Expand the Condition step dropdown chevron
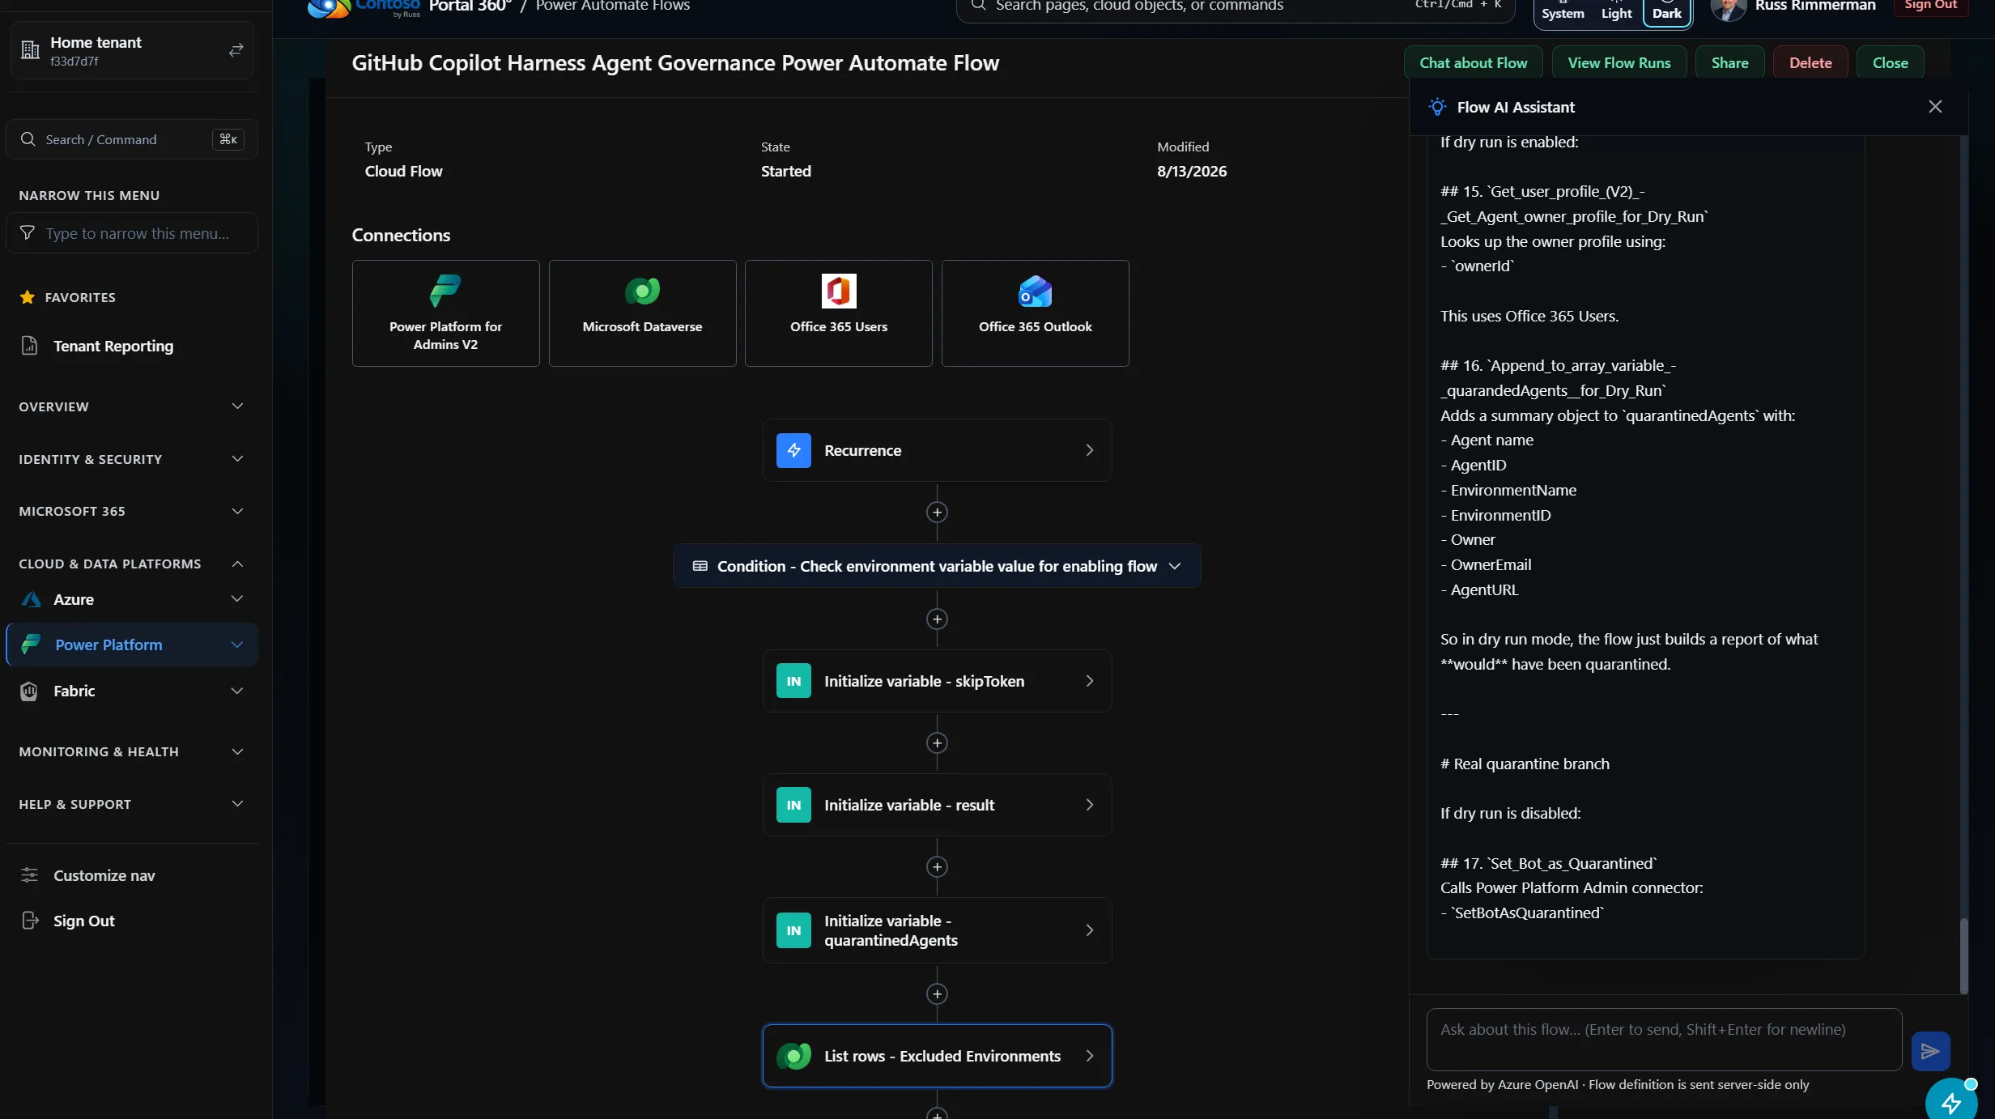 pos(1175,566)
